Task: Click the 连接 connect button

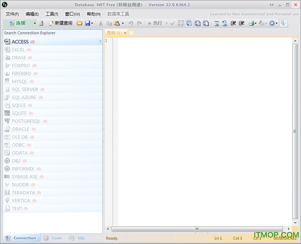Action: coord(18,23)
